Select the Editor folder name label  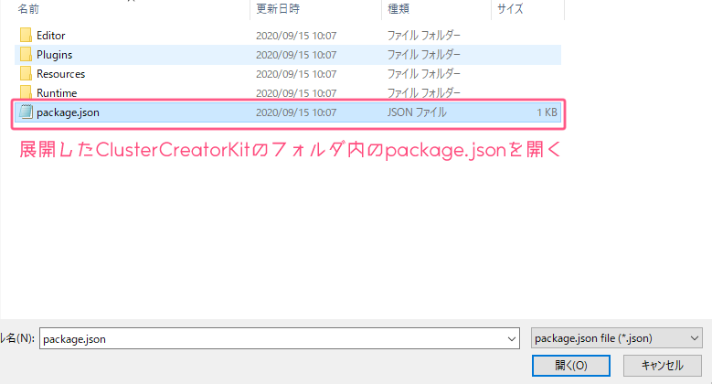[50, 36]
